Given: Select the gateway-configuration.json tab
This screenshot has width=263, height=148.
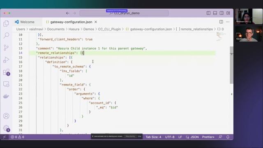Looking at the screenshot, I should click(x=71, y=22).
